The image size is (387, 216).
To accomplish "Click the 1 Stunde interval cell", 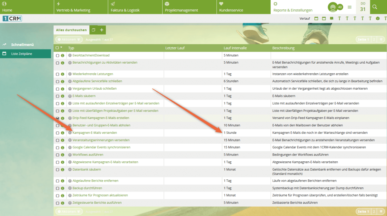I will point(231,133).
